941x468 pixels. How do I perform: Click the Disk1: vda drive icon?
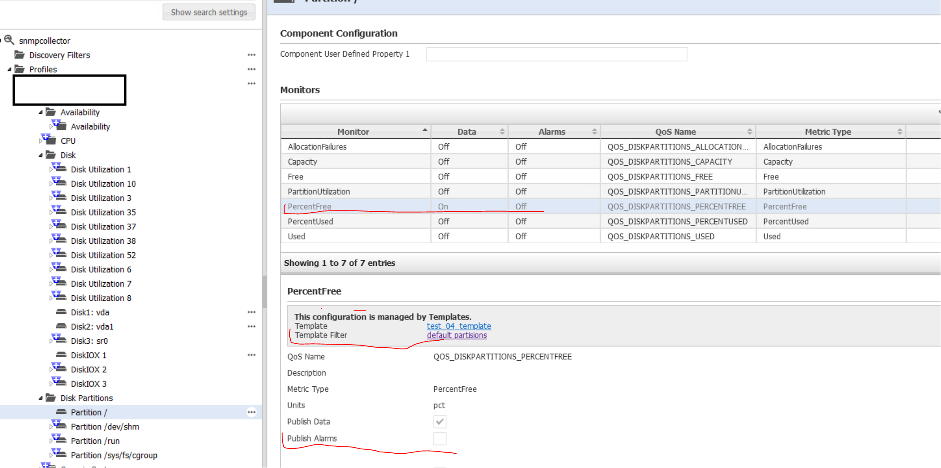pyautogui.click(x=61, y=312)
